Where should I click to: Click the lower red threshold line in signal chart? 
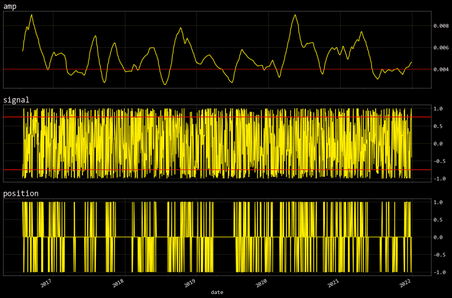tap(217, 170)
